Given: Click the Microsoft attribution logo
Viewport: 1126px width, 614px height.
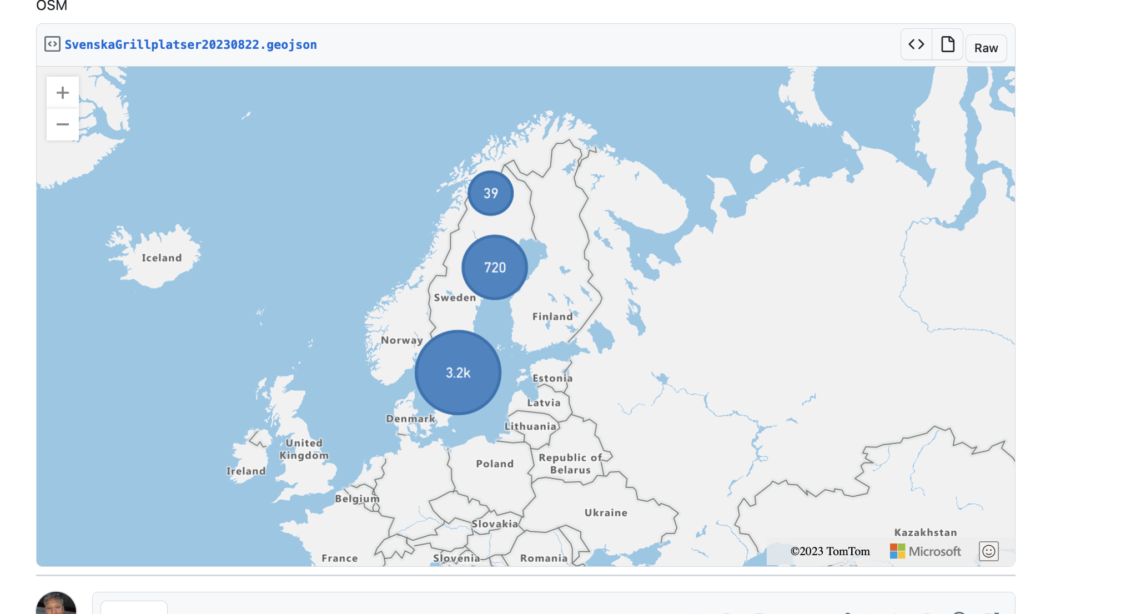Looking at the screenshot, I should coord(926,551).
